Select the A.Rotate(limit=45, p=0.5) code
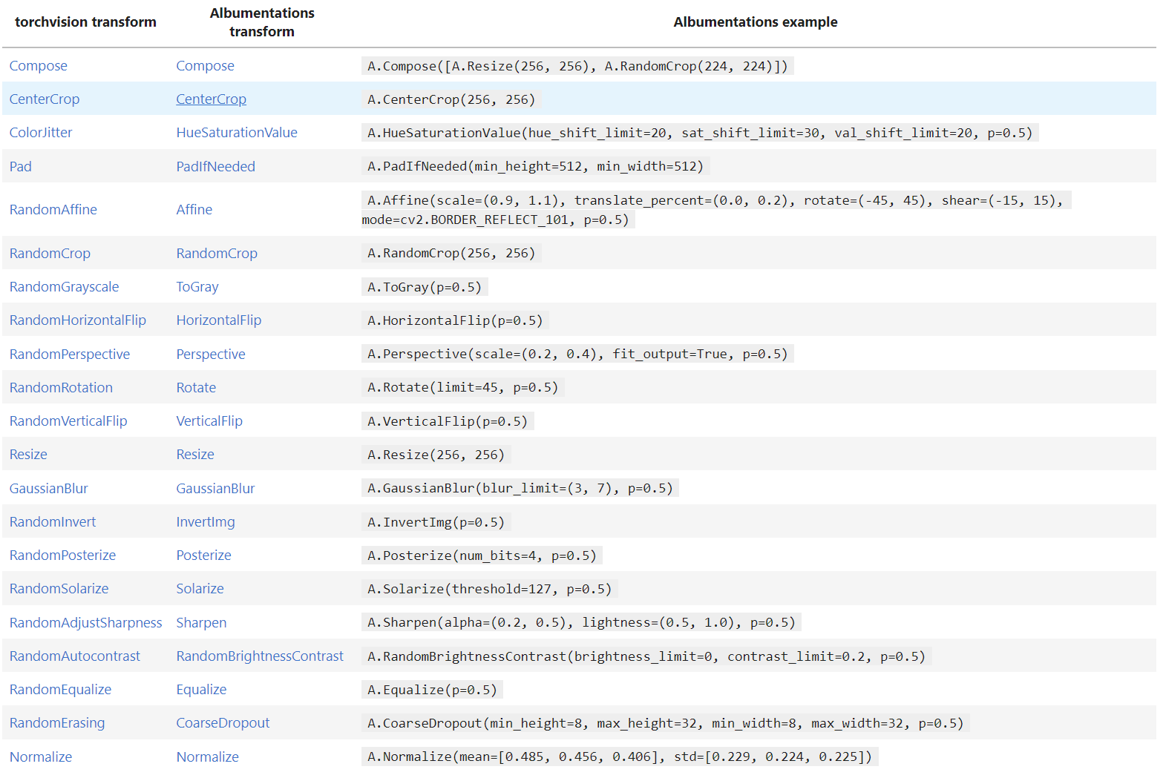 click(463, 387)
